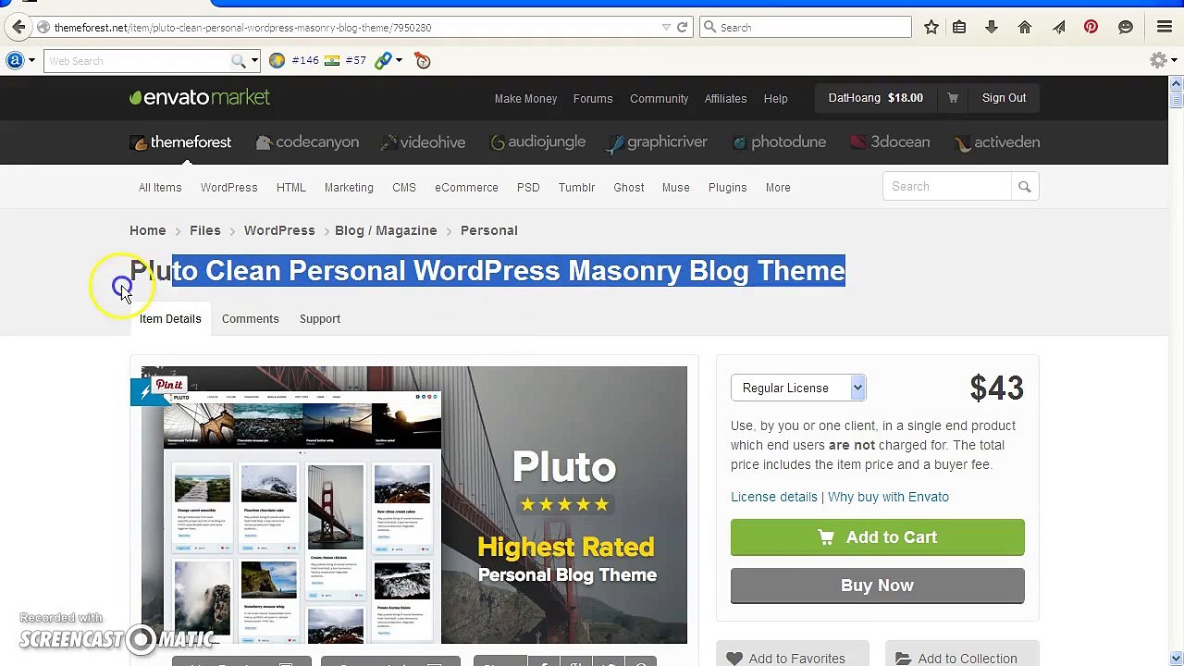Image resolution: width=1184 pixels, height=666 pixels.
Task: Open the DatHoang account balance link
Action: coord(875,98)
